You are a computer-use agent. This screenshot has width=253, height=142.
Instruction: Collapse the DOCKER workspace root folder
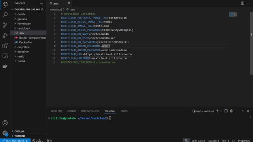tap(29, 9)
